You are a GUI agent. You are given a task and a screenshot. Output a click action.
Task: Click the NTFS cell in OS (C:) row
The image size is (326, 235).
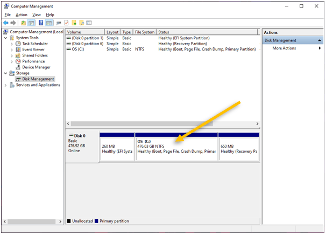pos(139,49)
